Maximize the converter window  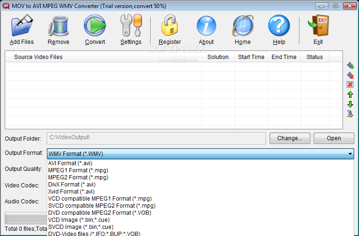tap(336, 6)
